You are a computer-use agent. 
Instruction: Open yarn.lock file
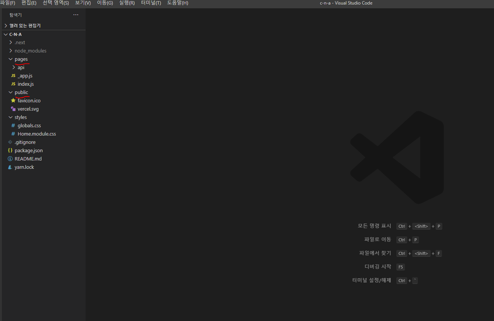pos(24,167)
